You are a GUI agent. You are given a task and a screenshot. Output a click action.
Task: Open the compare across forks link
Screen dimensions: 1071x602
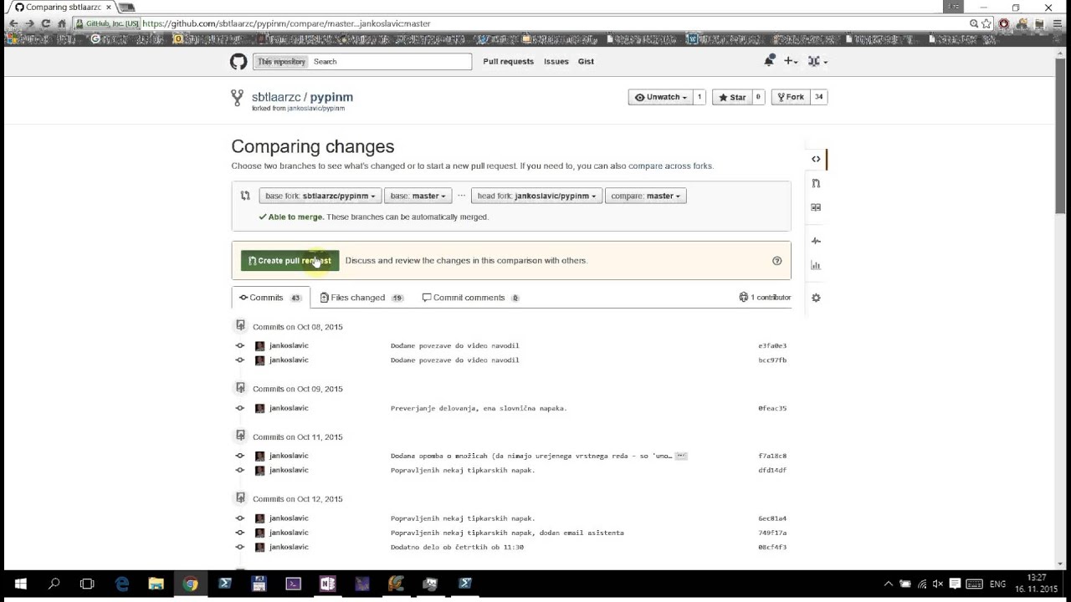[670, 166]
